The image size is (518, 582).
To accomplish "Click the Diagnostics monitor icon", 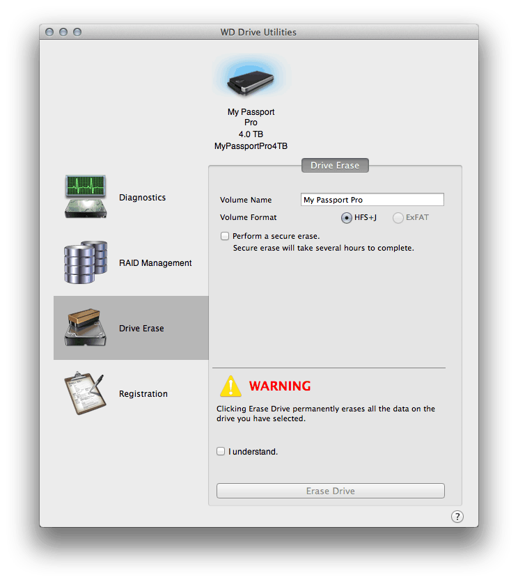I will (x=86, y=196).
